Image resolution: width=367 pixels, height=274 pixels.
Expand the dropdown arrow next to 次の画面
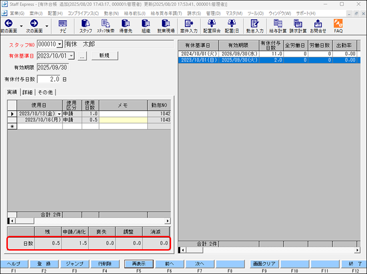(47, 26)
